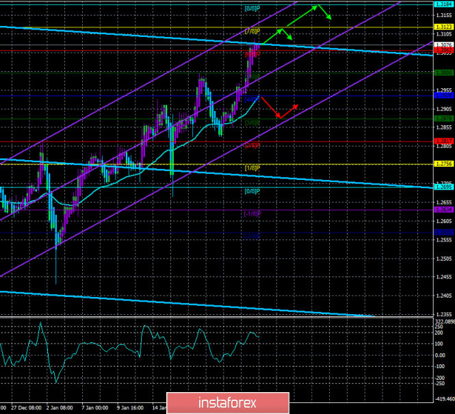
Task: Click the 27 Dec 08:00 time axis label
Action: tap(26, 407)
